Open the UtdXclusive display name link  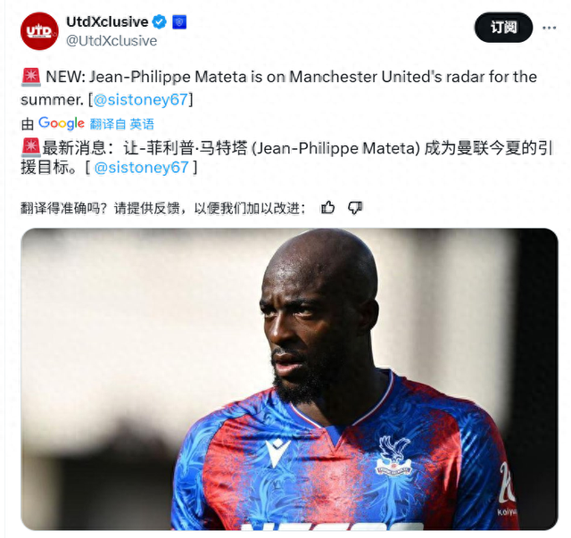107,21
